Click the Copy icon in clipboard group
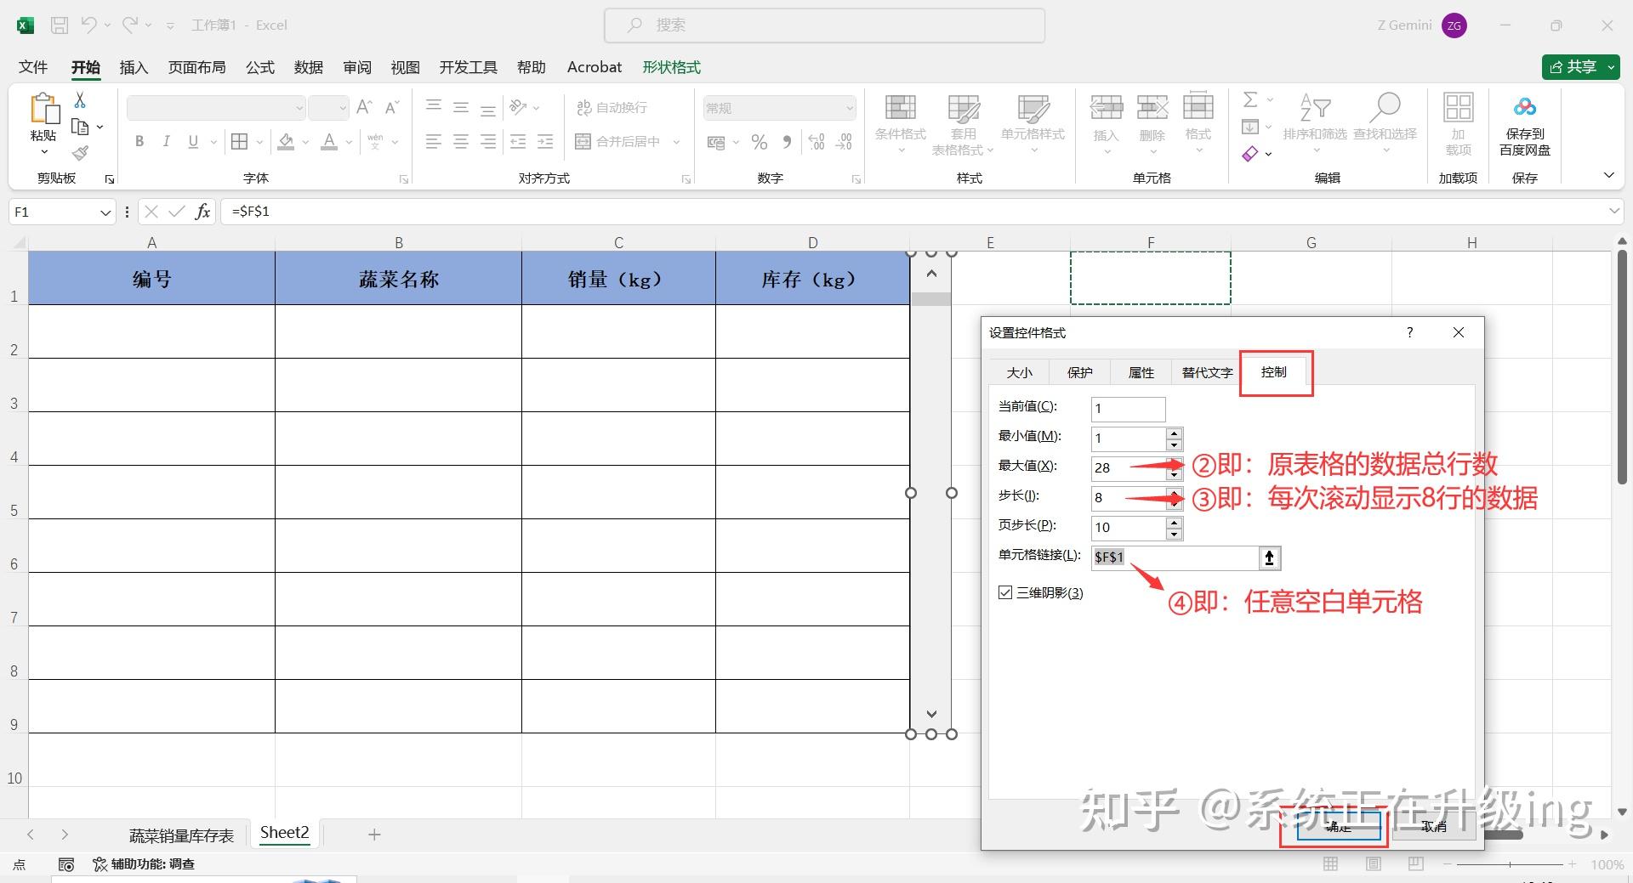 click(81, 127)
